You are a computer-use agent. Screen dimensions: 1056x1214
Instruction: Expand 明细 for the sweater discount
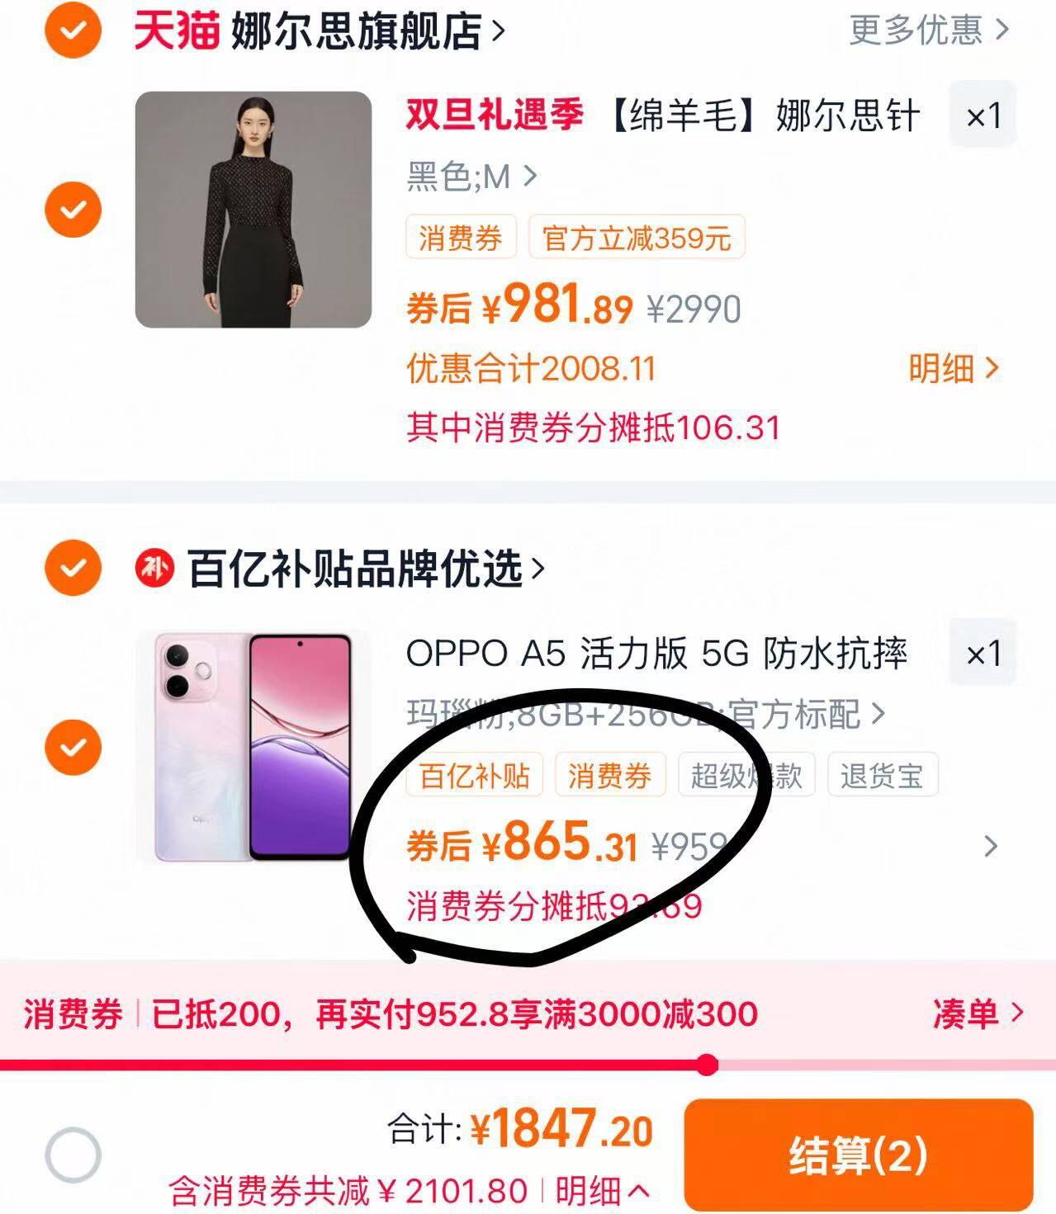954,368
